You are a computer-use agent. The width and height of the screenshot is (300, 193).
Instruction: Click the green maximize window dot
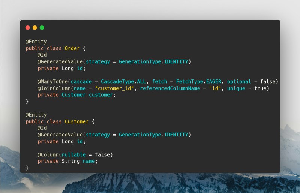pos(42,28)
